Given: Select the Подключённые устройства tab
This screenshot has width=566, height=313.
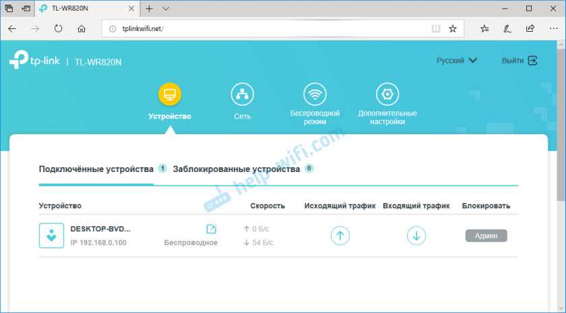Looking at the screenshot, I should 96,169.
